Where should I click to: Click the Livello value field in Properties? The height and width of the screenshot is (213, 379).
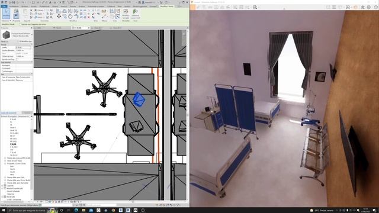point(24,47)
